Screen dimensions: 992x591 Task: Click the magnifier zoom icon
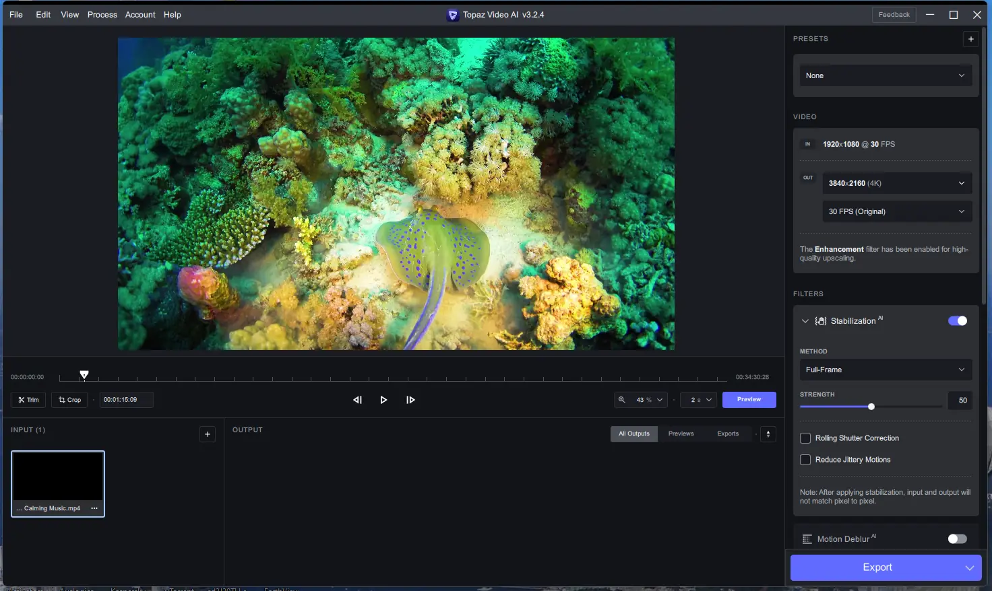tap(622, 400)
